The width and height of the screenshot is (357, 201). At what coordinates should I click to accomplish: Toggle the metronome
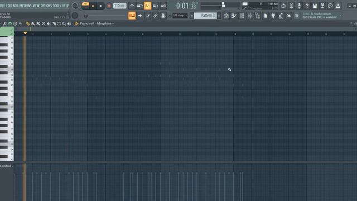132,6
